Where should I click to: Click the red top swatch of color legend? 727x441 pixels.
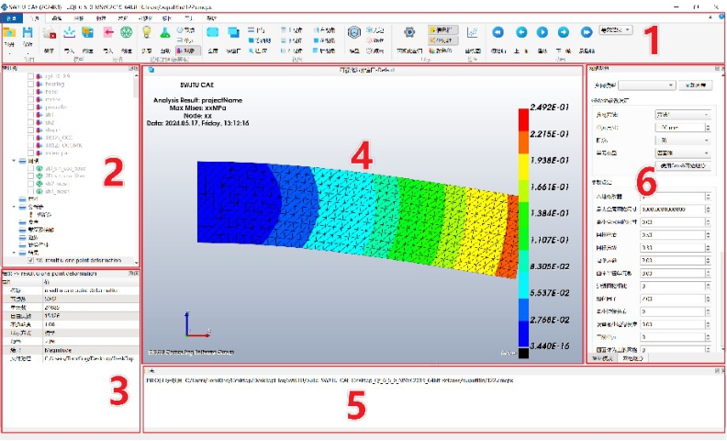[523, 119]
